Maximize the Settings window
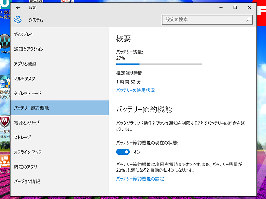Screen dimensions: 266x199 tap(235, 7)
